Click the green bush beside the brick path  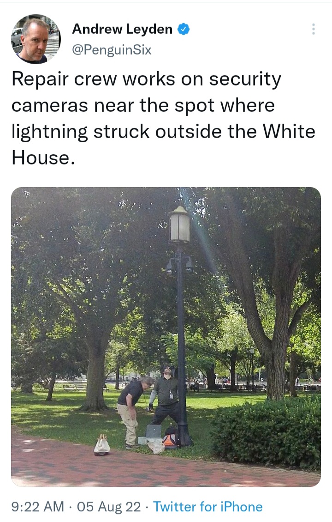coord(266,433)
